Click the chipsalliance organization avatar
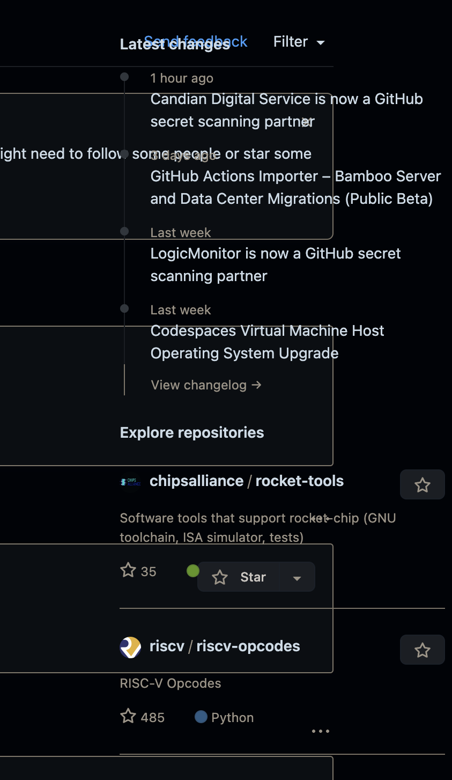This screenshot has height=780, width=452. click(130, 482)
